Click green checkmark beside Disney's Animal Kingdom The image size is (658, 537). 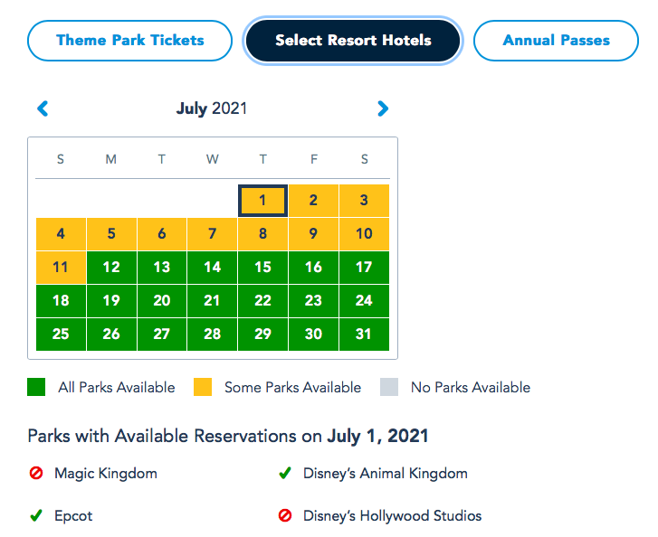click(285, 473)
